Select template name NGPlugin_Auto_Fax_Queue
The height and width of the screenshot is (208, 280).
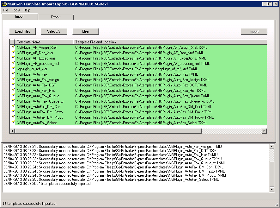point(38,96)
